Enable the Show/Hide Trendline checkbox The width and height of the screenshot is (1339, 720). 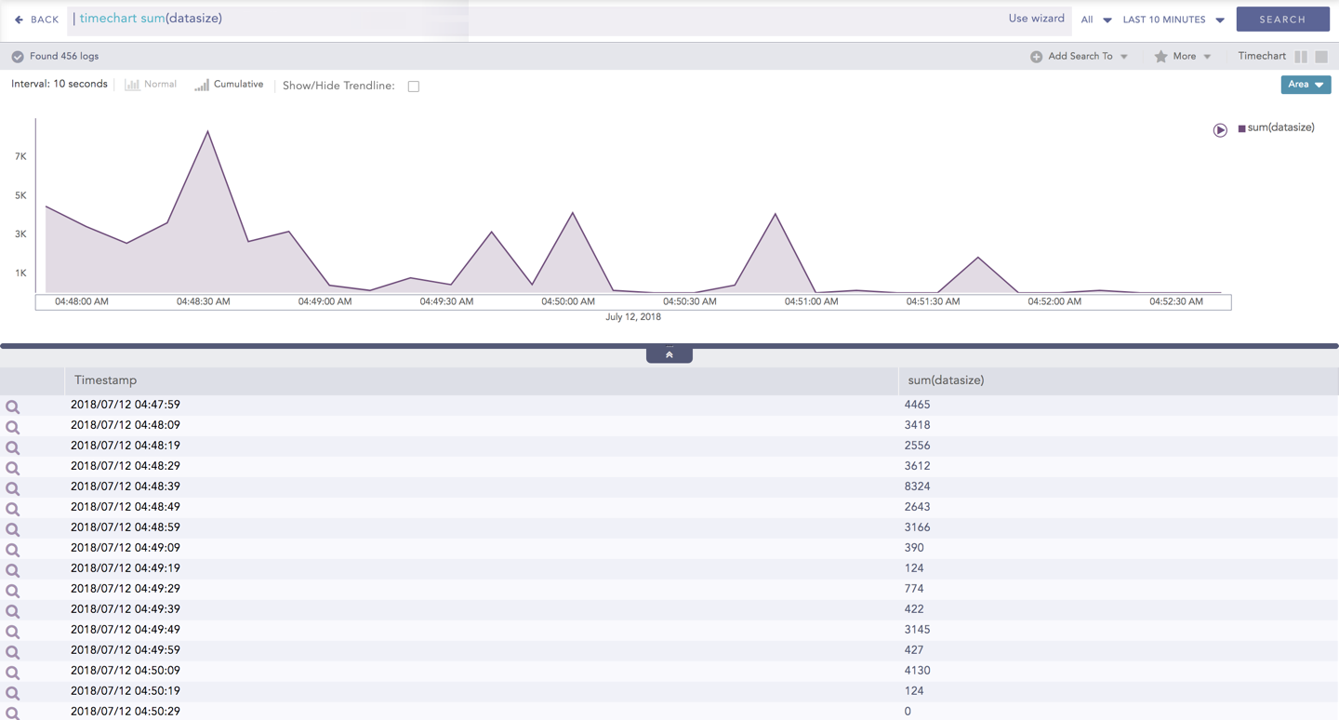(x=414, y=87)
